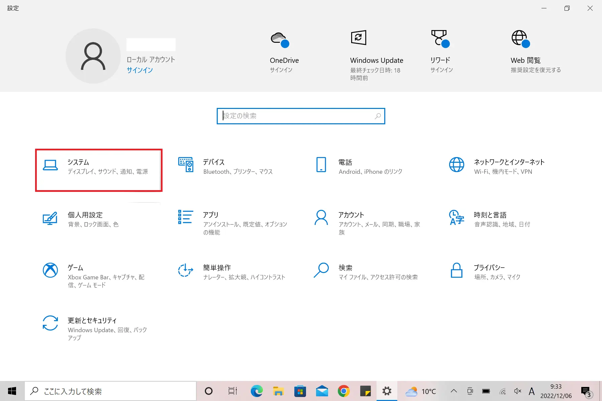Select the 更新とセキュリティ category title
Image resolution: width=602 pixels, height=401 pixels.
click(92, 320)
